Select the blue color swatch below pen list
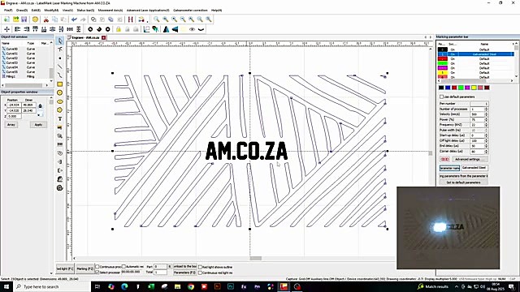This screenshot has width=520, height=292. pos(448,88)
